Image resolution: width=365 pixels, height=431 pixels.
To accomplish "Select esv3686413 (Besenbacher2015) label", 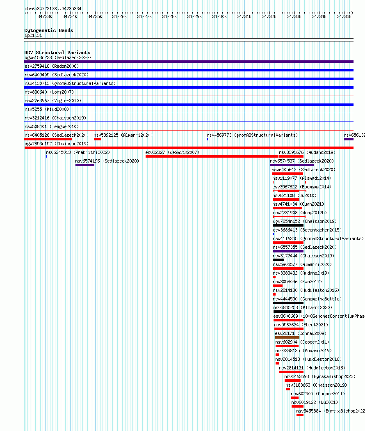I will pyautogui.click(x=307, y=230).
